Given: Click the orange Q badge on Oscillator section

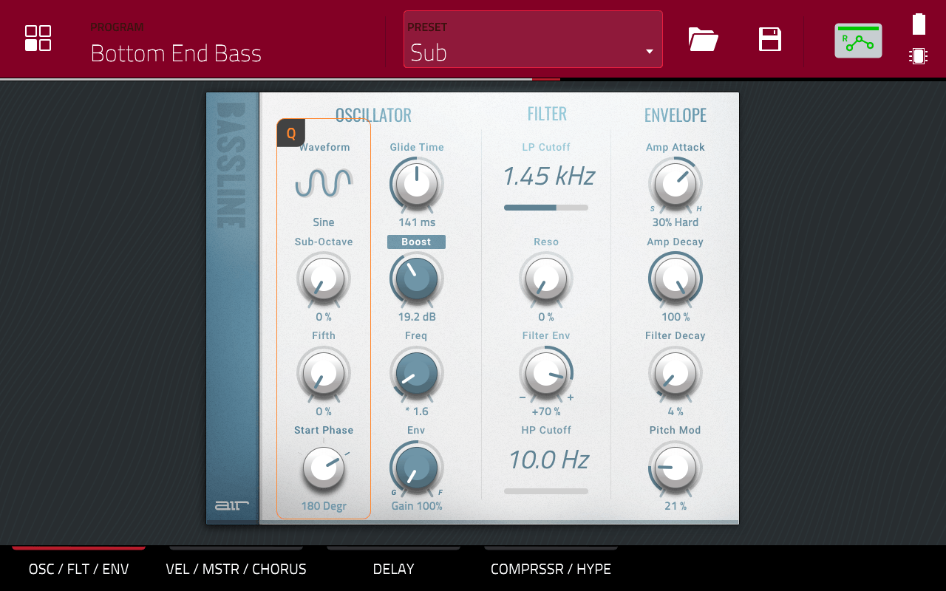Looking at the screenshot, I should point(291,133).
